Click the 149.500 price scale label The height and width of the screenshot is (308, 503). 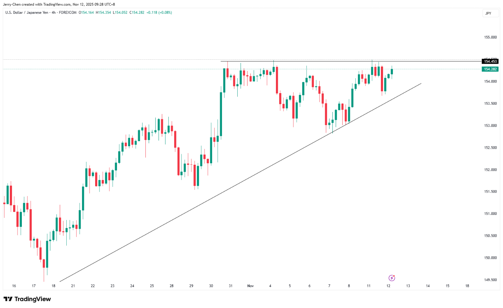(490, 280)
